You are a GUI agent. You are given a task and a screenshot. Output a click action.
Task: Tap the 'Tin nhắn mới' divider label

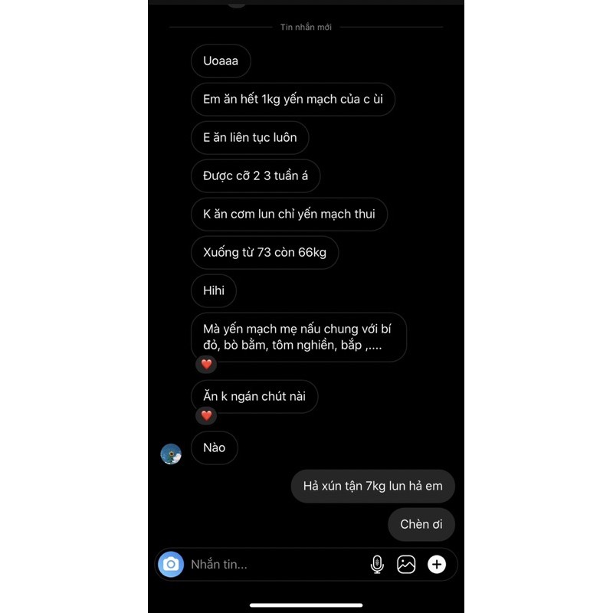306,27
